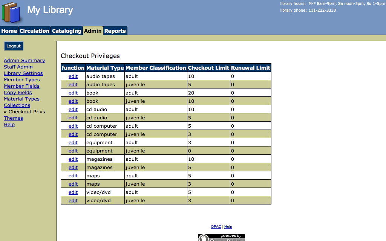Viewport: 386px width, 241px height.
Task: Edit book juvenile checkout privileges
Action: pyautogui.click(x=73, y=101)
